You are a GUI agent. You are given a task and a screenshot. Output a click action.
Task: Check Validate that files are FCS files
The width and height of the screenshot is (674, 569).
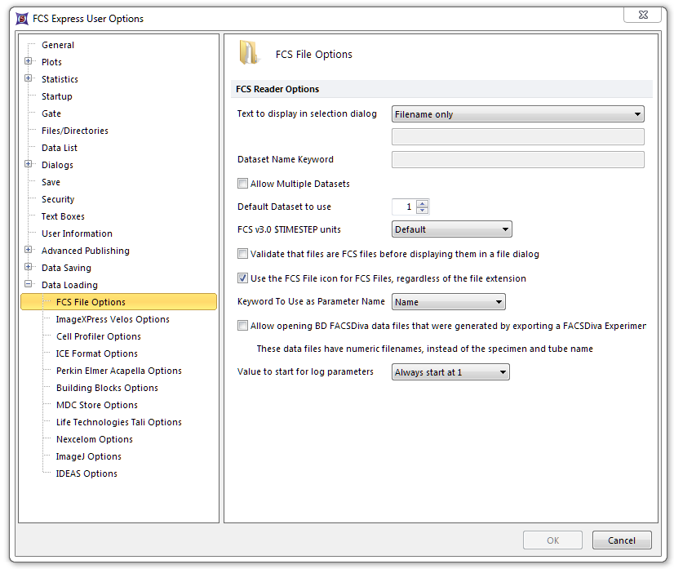(243, 254)
